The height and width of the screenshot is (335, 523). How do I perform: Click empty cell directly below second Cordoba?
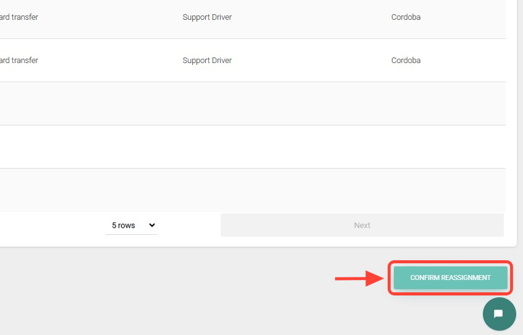click(x=406, y=103)
